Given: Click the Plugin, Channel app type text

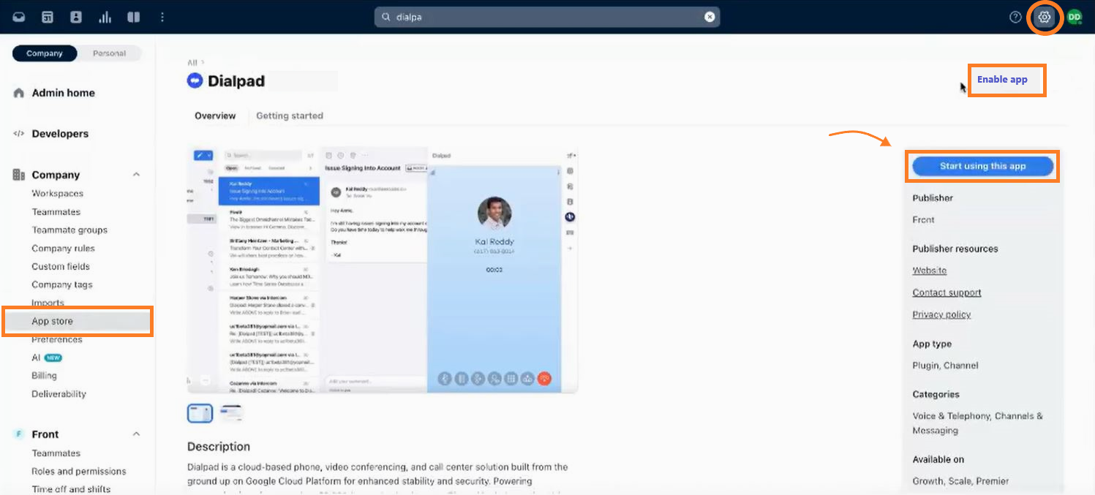Looking at the screenshot, I should 945,366.
